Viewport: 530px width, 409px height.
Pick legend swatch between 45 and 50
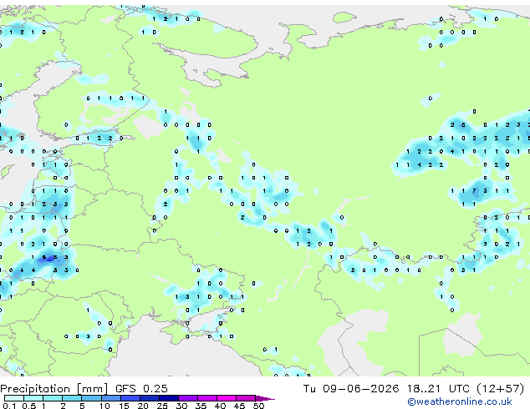(x=246, y=398)
